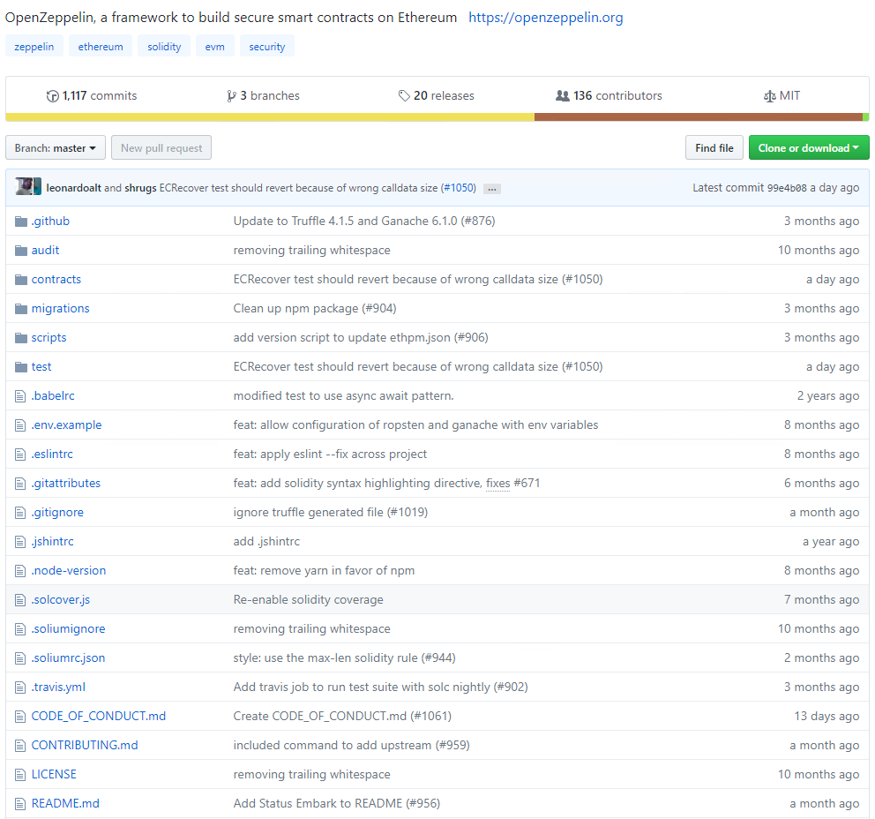
Task: Open 'ignore truffle generated file (#1019)' commit
Action: [331, 512]
